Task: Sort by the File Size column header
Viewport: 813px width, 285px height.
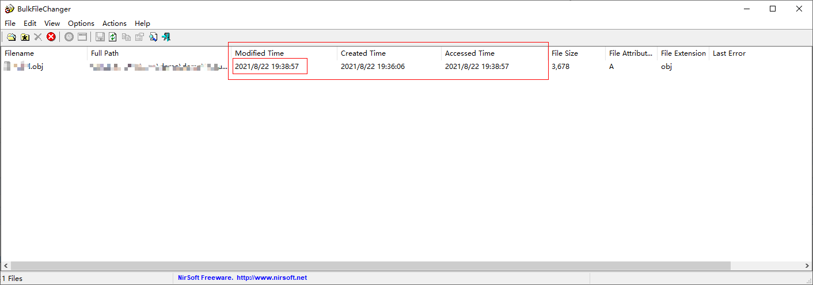Action: (x=576, y=53)
